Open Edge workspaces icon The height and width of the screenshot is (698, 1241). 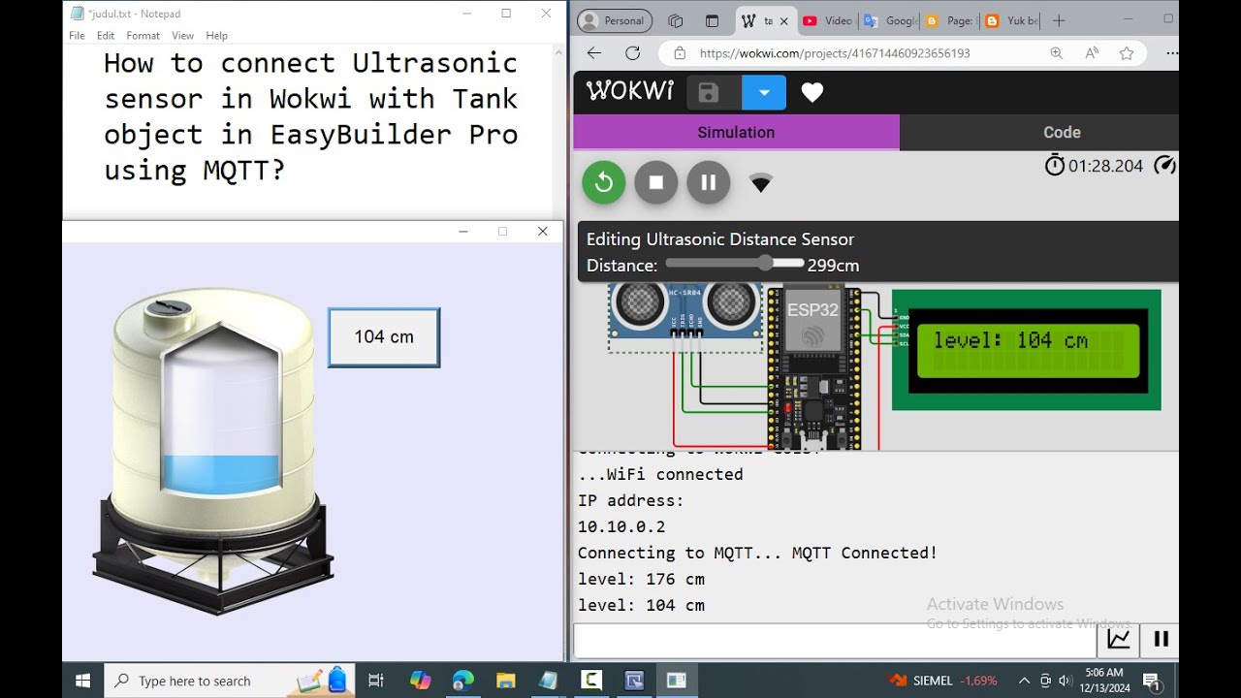[676, 20]
